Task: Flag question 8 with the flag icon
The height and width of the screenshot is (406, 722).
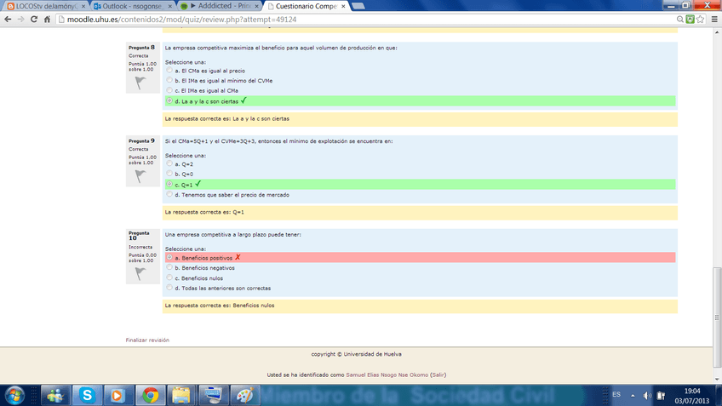Action: point(139,83)
